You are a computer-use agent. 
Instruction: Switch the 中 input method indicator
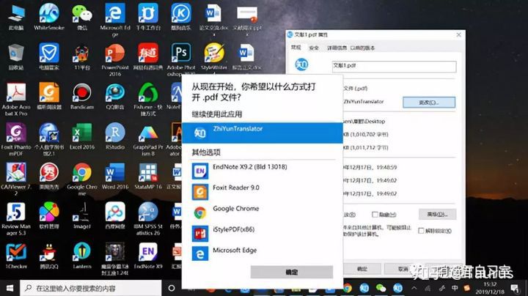click(455, 288)
